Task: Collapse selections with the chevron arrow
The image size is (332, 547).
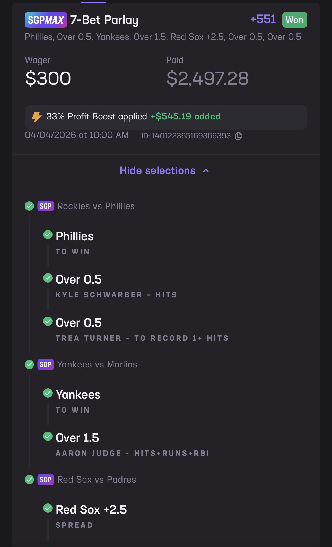Action: (206, 171)
